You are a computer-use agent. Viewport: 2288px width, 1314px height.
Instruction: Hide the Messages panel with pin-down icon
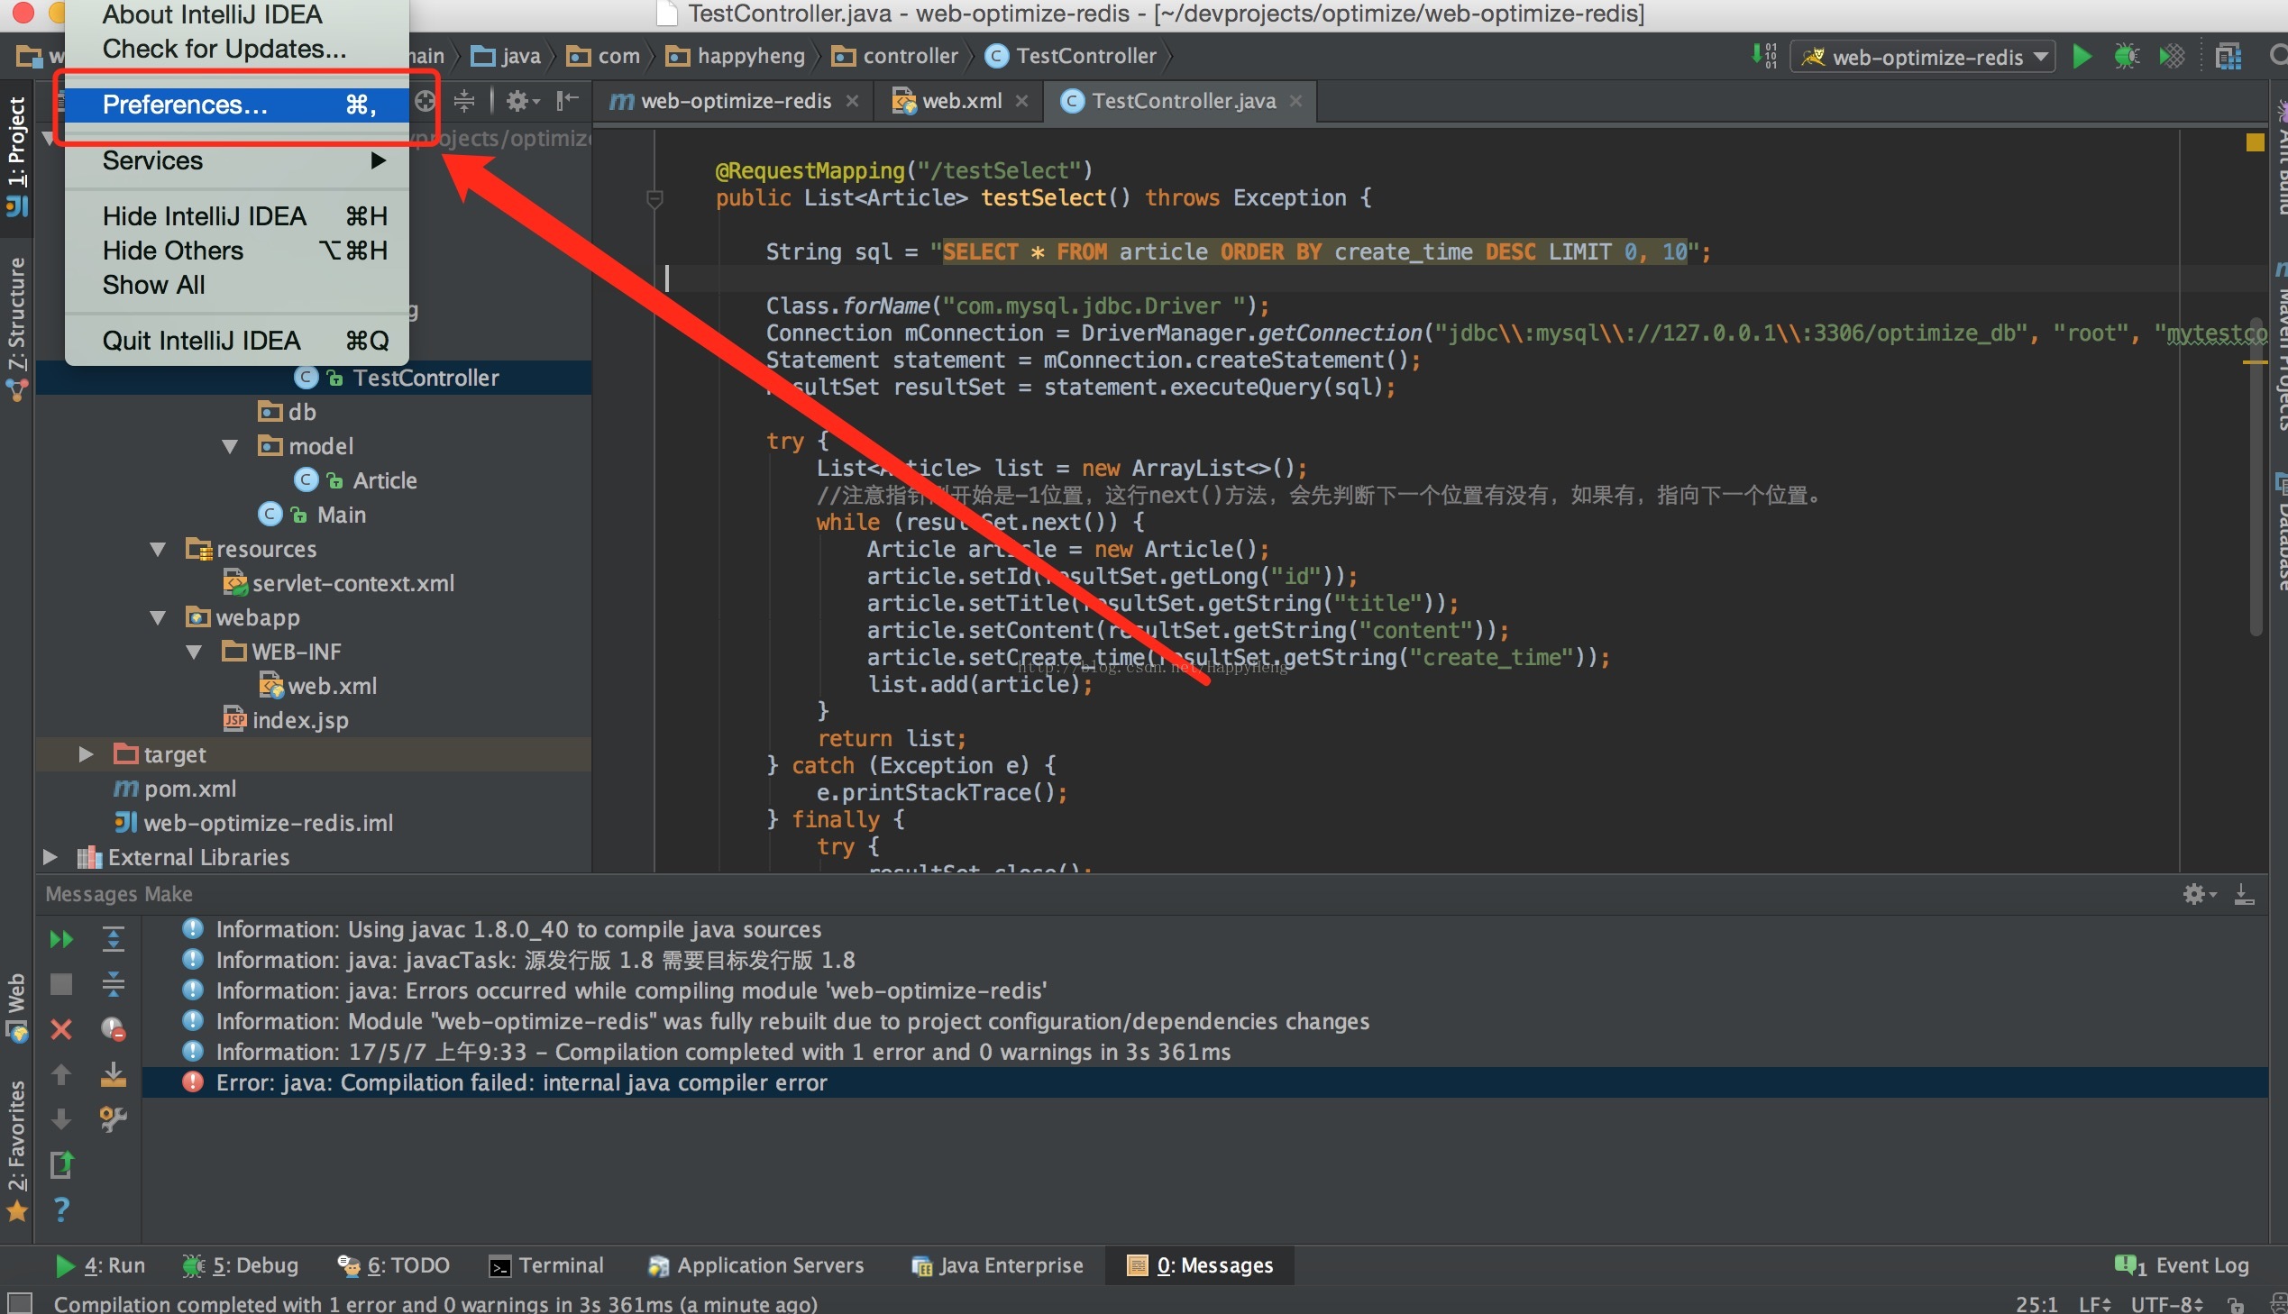(2244, 893)
